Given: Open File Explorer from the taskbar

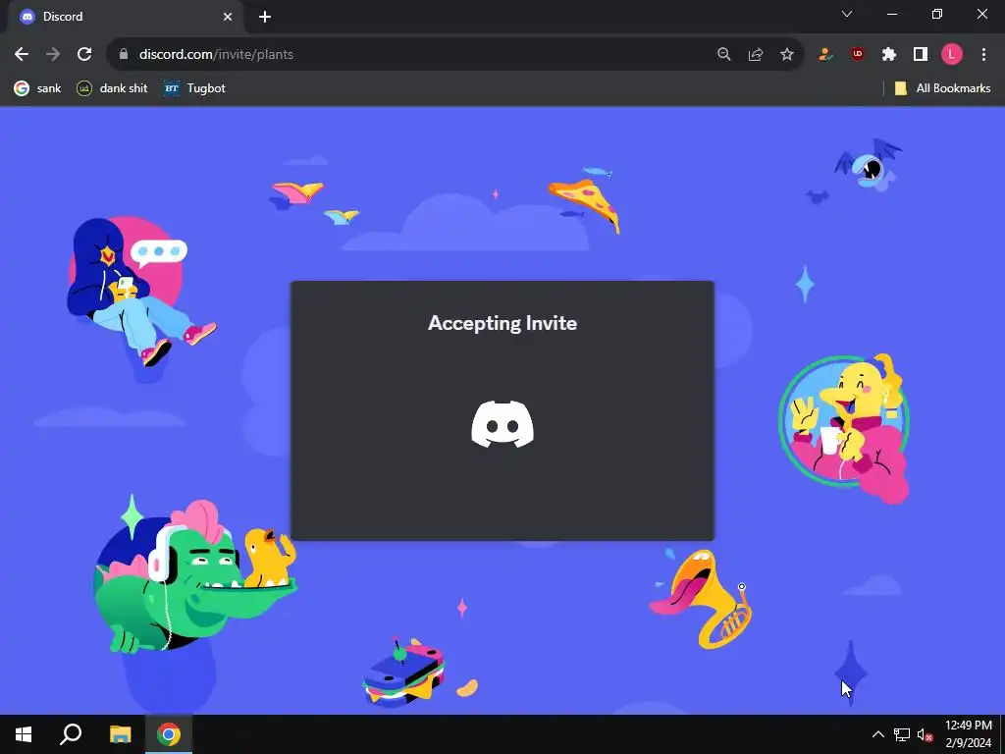Looking at the screenshot, I should click(x=120, y=734).
